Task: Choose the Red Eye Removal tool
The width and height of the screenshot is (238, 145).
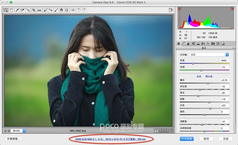Action: (51, 10)
